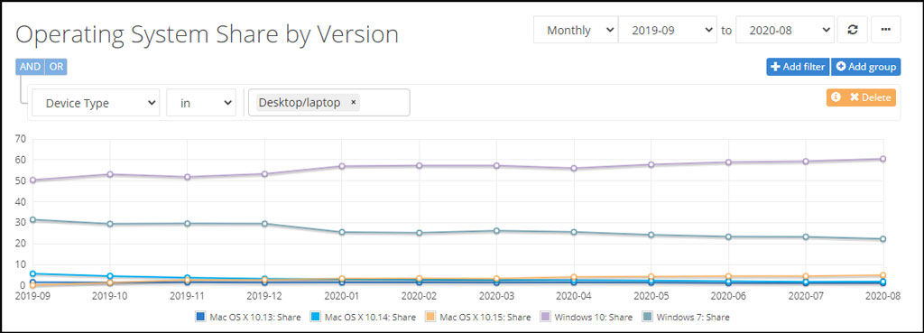The width and height of the screenshot is (924, 333).
Task: Open the Device Type field dropdown
Action: point(96,103)
